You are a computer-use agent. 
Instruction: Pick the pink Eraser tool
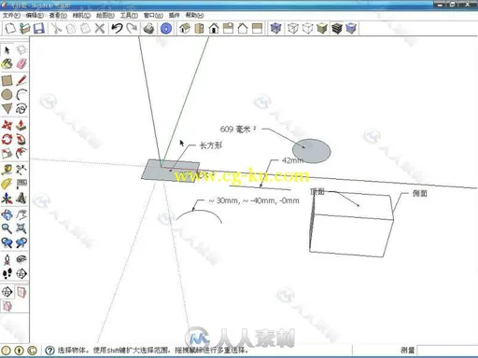(21, 63)
